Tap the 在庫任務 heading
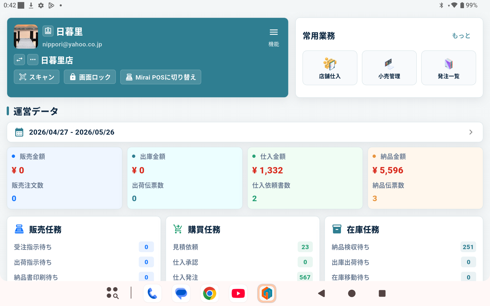 point(363,229)
